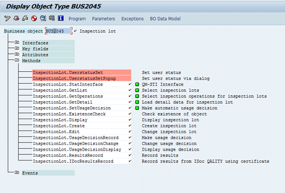Click 'Display usage decision' description
This screenshot has height=193, width=285.
coord(170,149)
